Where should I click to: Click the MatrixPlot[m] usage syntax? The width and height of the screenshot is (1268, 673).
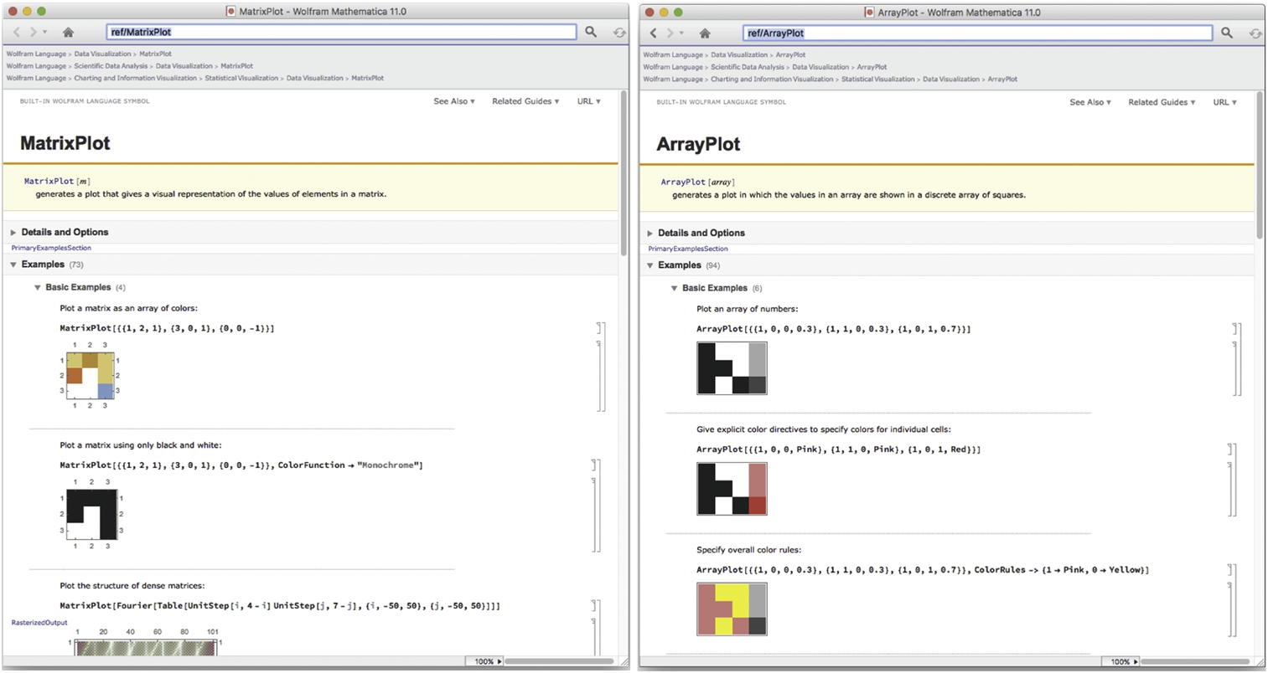coord(57,181)
